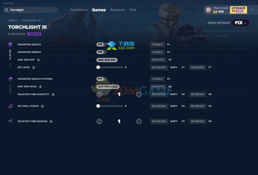Click the Selected Item Damage value 1
Viewport: 258px width, 175px height.
pos(119,121)
